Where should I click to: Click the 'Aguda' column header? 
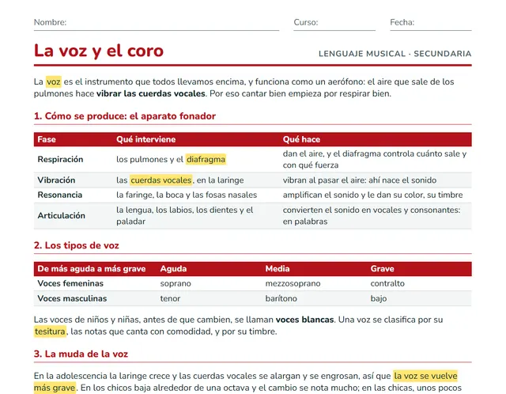[173, 269]
